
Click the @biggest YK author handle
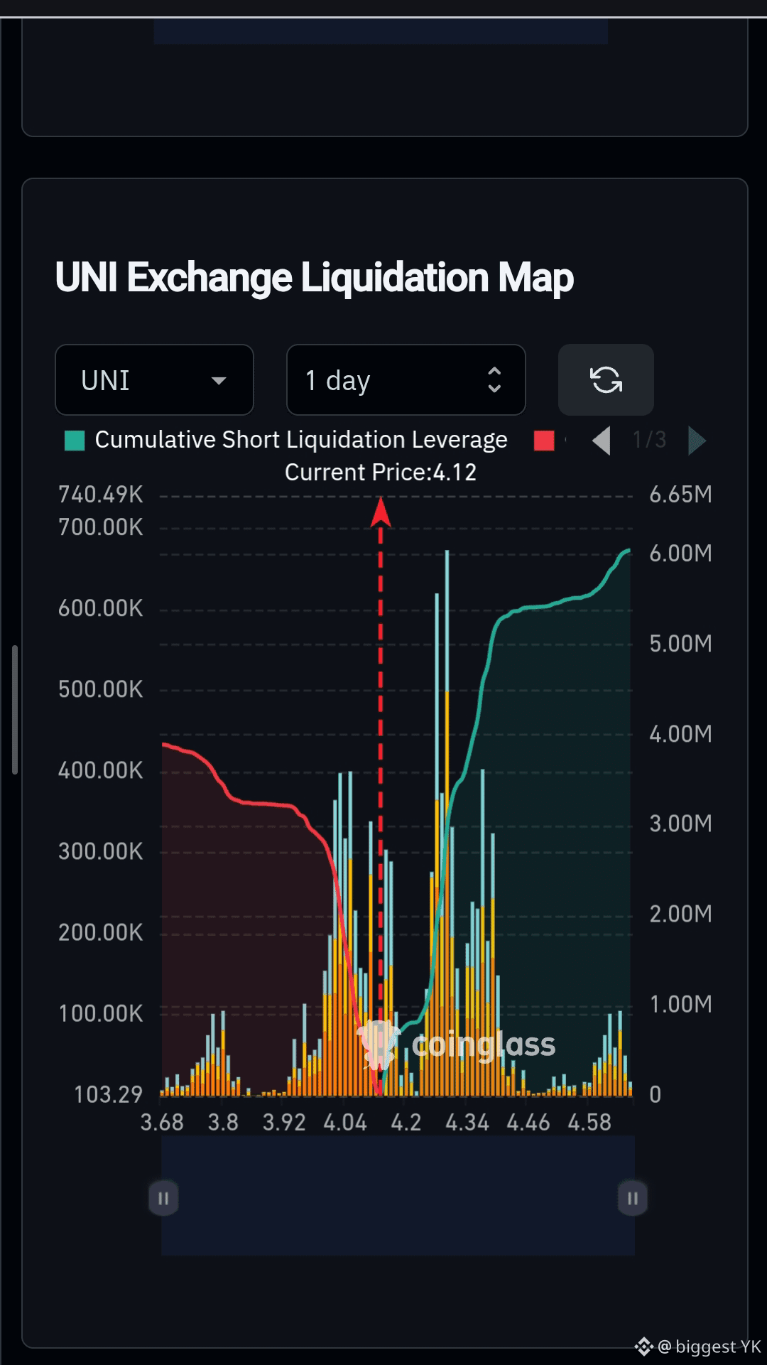[x=709, y=1347]
